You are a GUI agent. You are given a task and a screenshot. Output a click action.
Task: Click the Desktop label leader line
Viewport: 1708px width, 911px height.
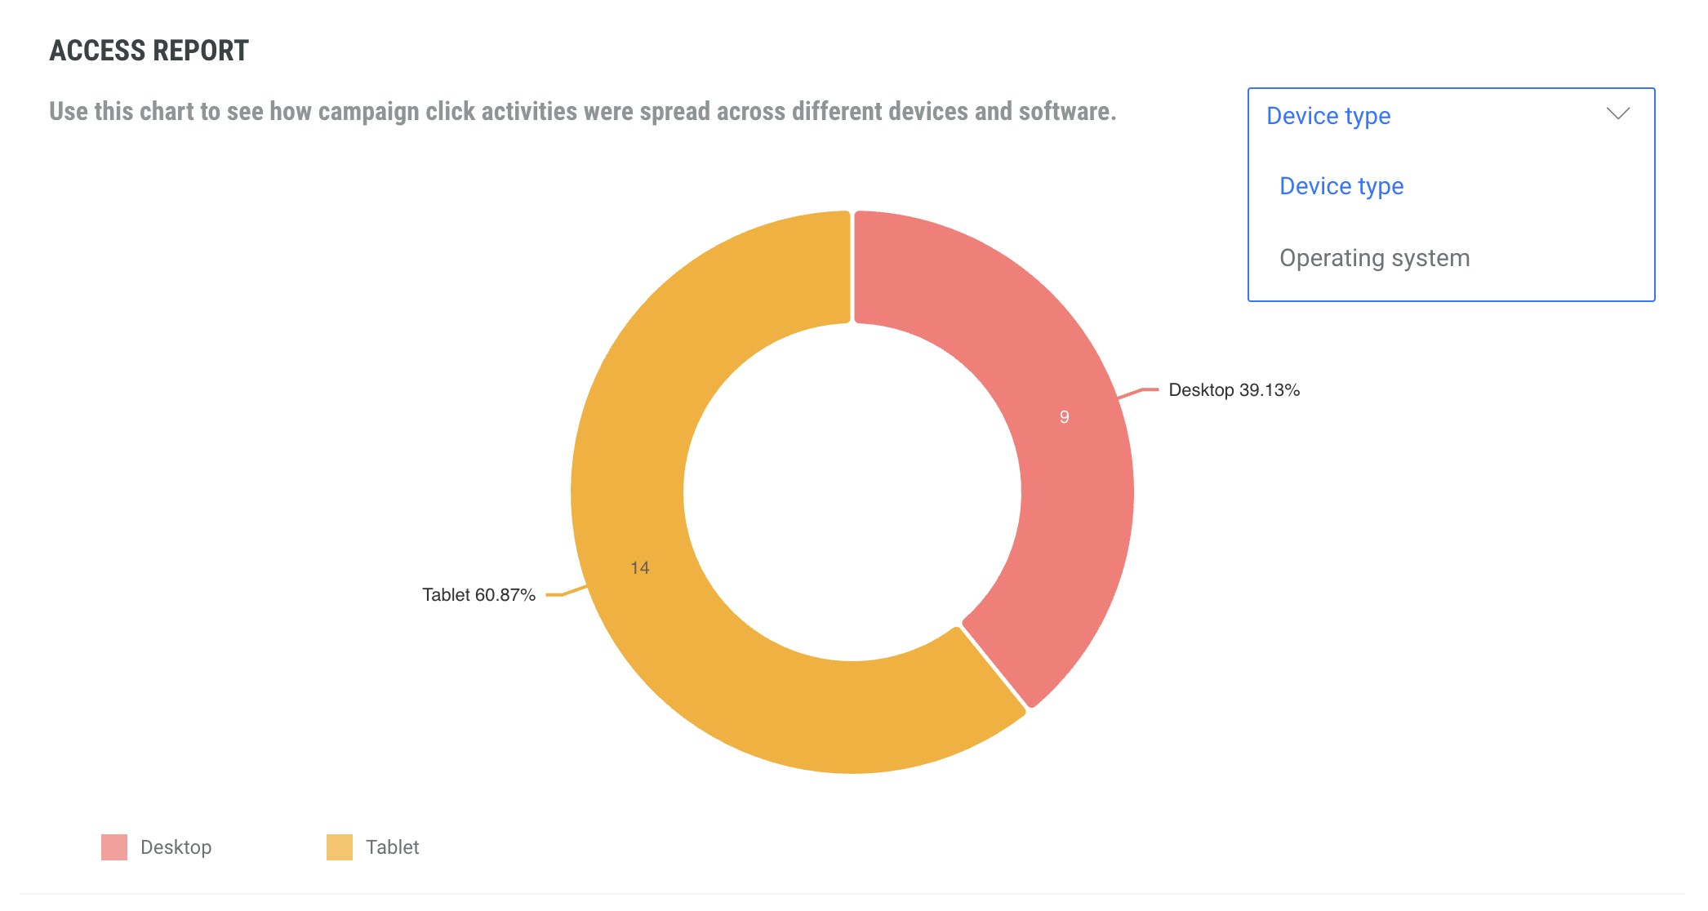click(1139, 392)
